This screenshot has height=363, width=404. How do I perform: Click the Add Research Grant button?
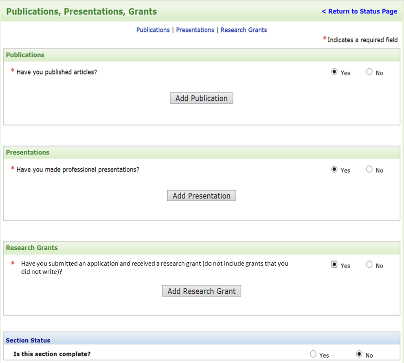point(202,291)
